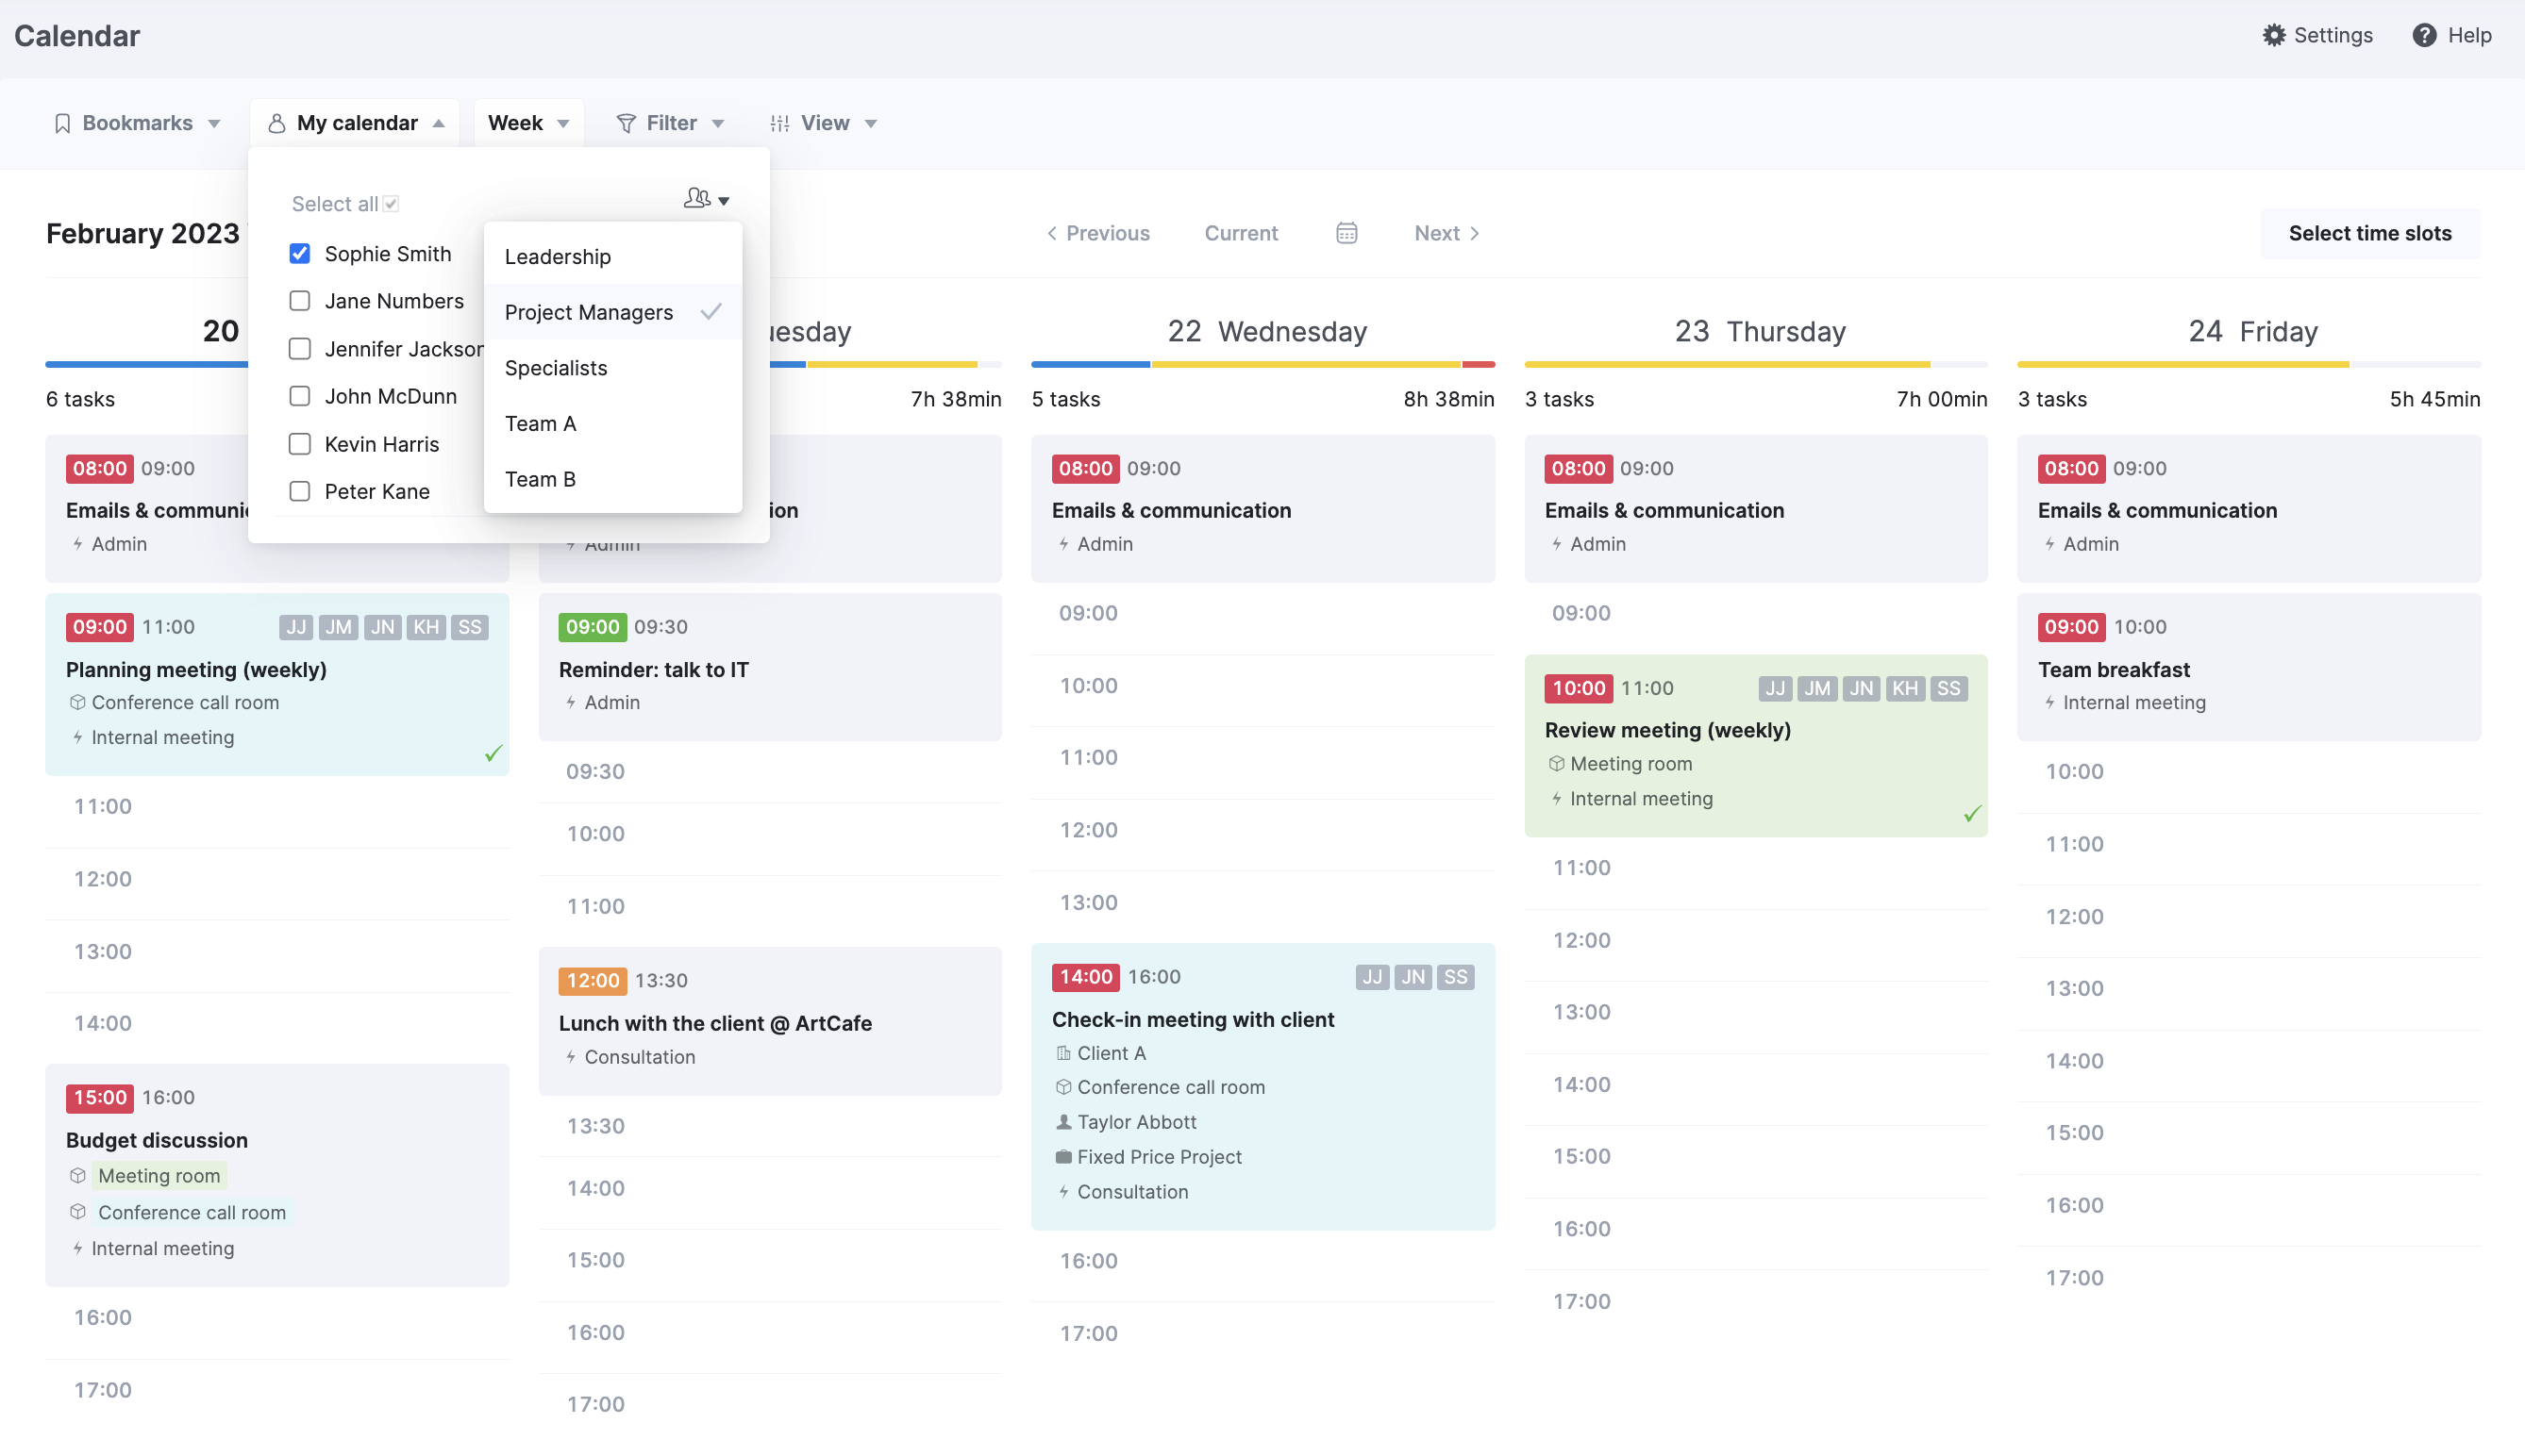Click the View sliders icon
This screenshot has width=2525, height=1456.
(x=780, y=123)
